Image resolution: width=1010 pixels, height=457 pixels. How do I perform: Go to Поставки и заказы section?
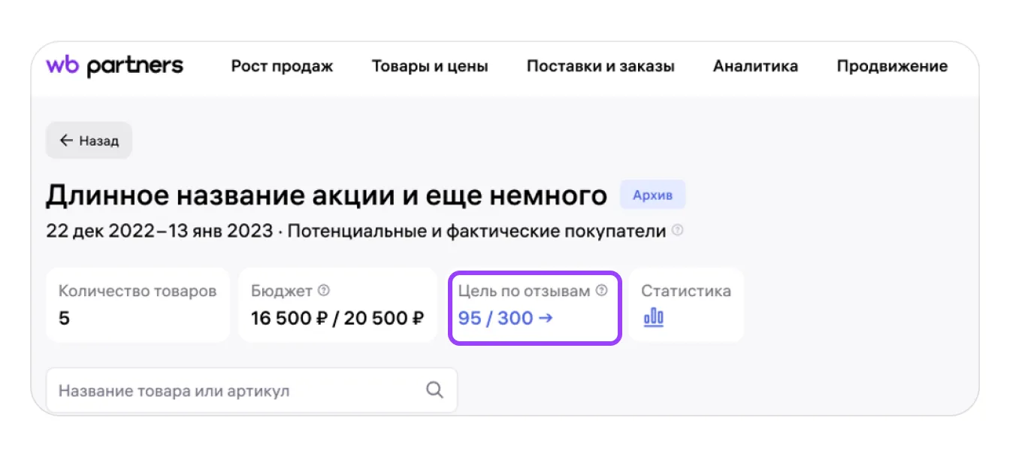[x=600, y=66]
